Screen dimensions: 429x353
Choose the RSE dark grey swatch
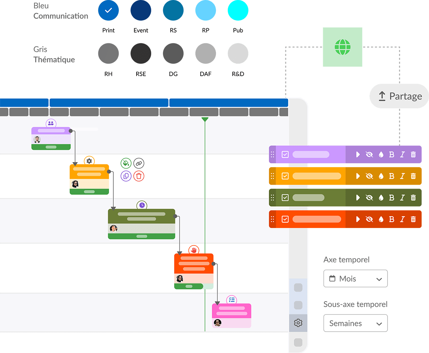coord(141,54)
